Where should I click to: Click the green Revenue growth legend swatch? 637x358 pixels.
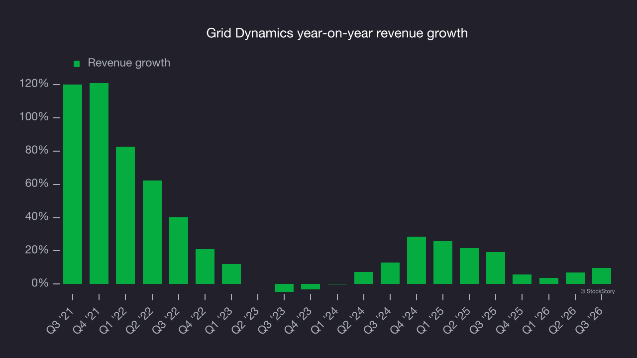77,64
